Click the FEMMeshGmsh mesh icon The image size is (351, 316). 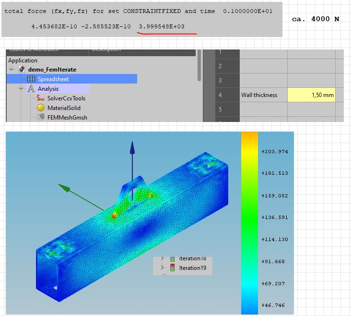[41, 117]
